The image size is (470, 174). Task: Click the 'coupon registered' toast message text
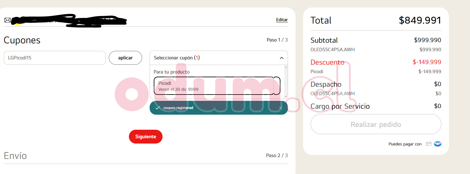point(178,108)
